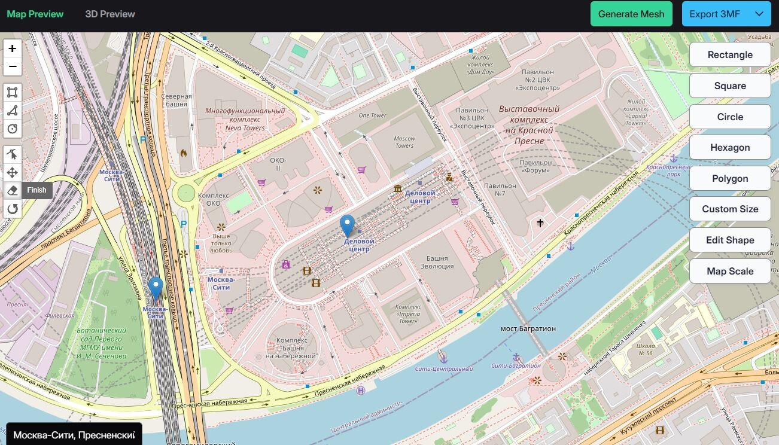
Task: Open the Map Preview tab
Action: [x=35, y=14]
